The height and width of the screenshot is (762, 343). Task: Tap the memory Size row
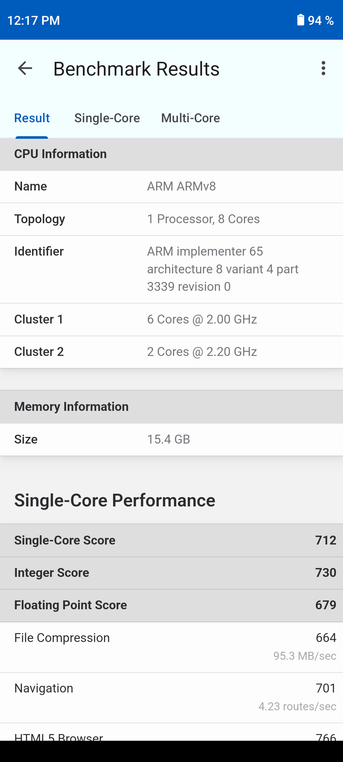171,439
